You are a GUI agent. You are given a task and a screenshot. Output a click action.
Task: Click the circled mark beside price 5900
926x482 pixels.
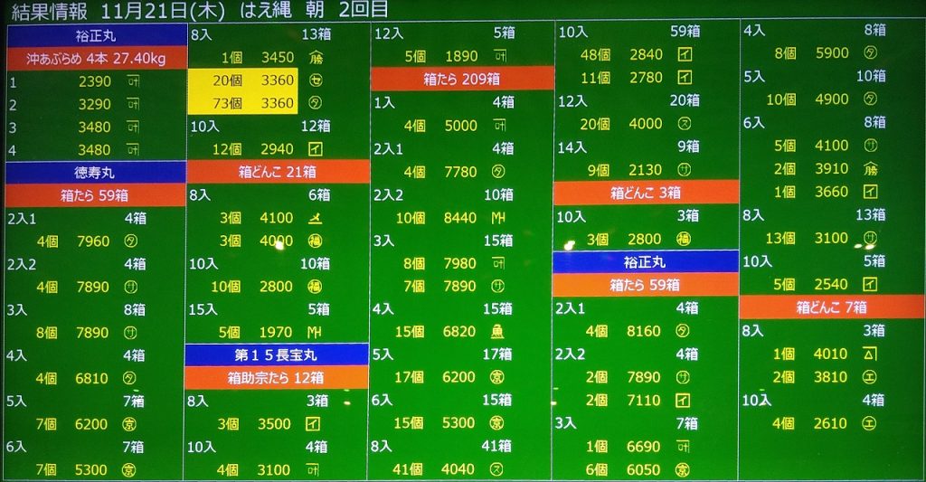(x=870, y=52)
